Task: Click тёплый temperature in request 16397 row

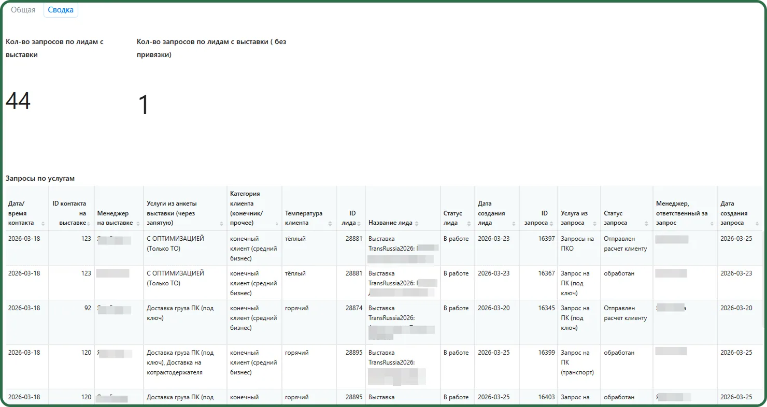Action: [309, 248]
